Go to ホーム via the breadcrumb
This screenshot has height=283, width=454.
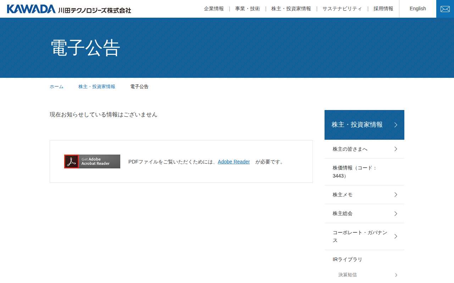click(x=56, y=87)
